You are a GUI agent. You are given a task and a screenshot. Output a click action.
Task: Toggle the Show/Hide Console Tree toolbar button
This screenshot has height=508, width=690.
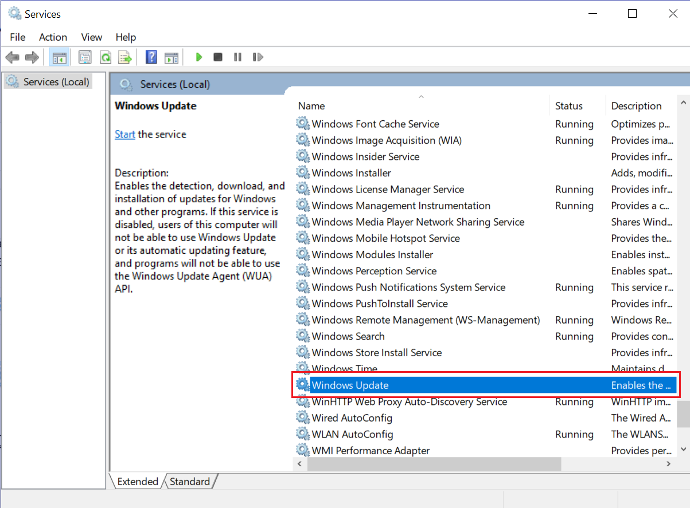(x=59, y=57)
